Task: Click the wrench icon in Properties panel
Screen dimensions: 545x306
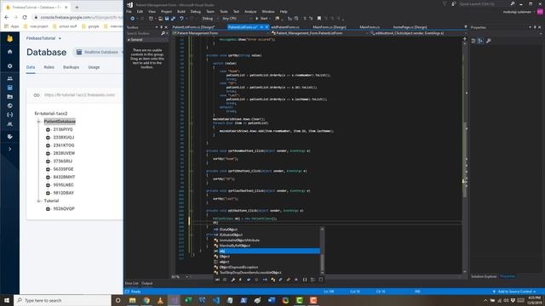Action: [x=488, y=41]
